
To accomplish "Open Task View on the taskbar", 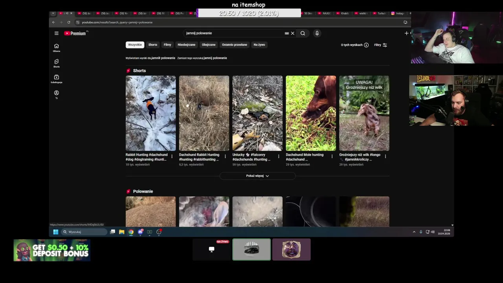I will [x=112, y=232].
